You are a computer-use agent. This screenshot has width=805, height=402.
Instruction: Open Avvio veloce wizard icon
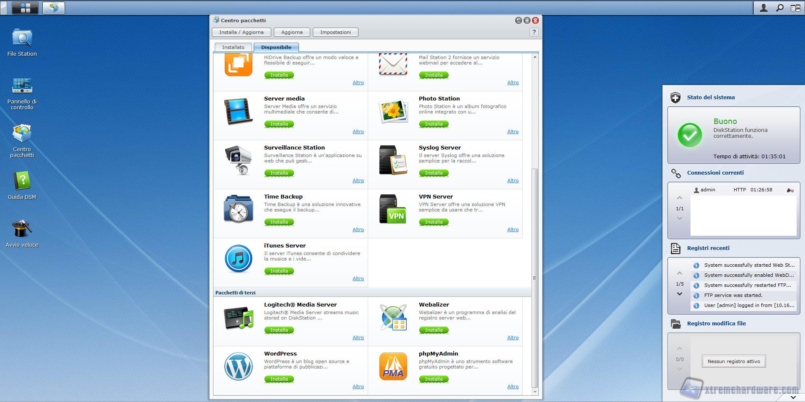click(22, 229)
